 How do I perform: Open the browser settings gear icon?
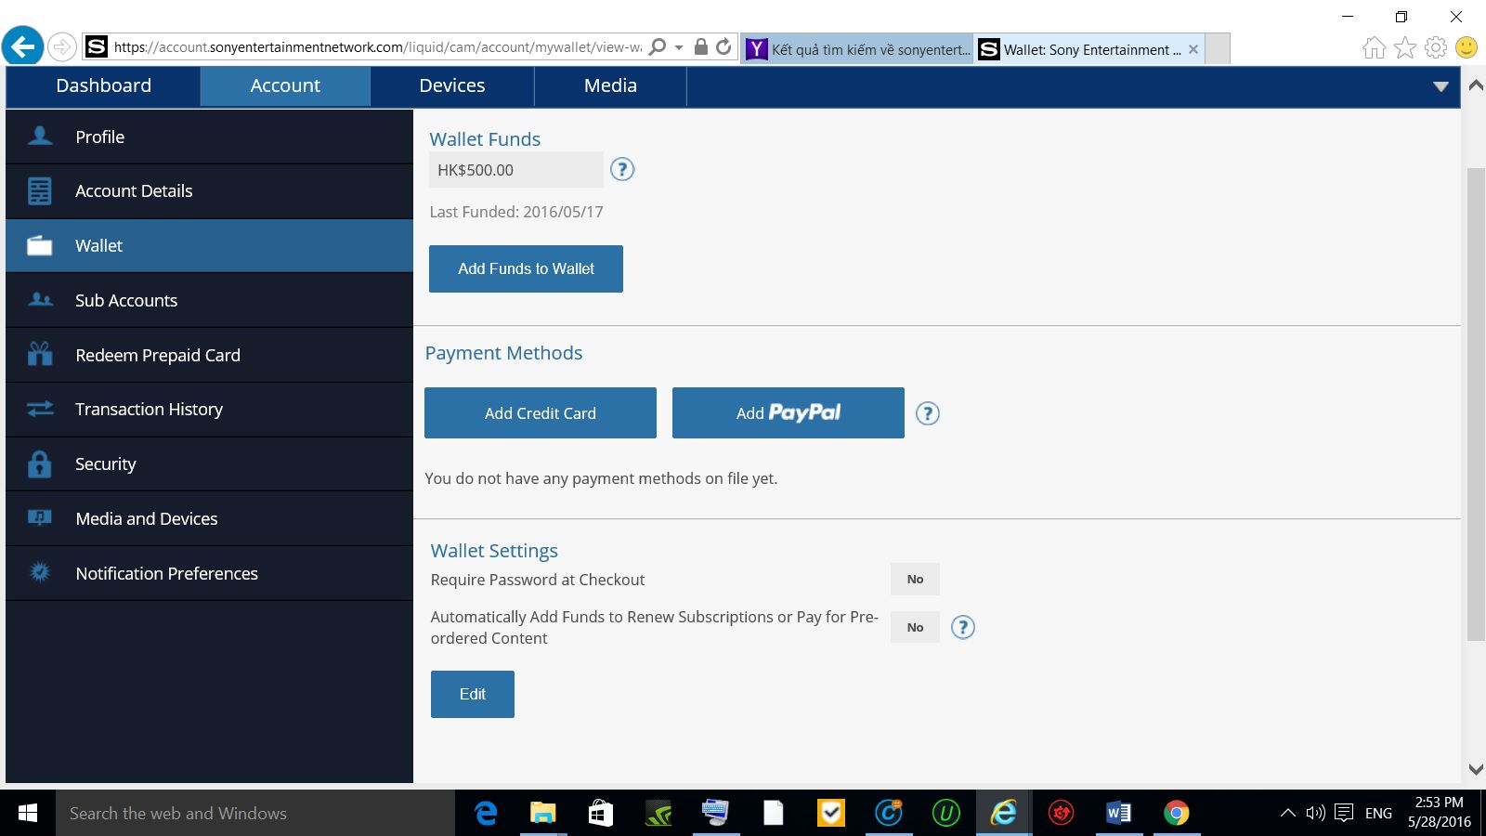pos(1436,47)
